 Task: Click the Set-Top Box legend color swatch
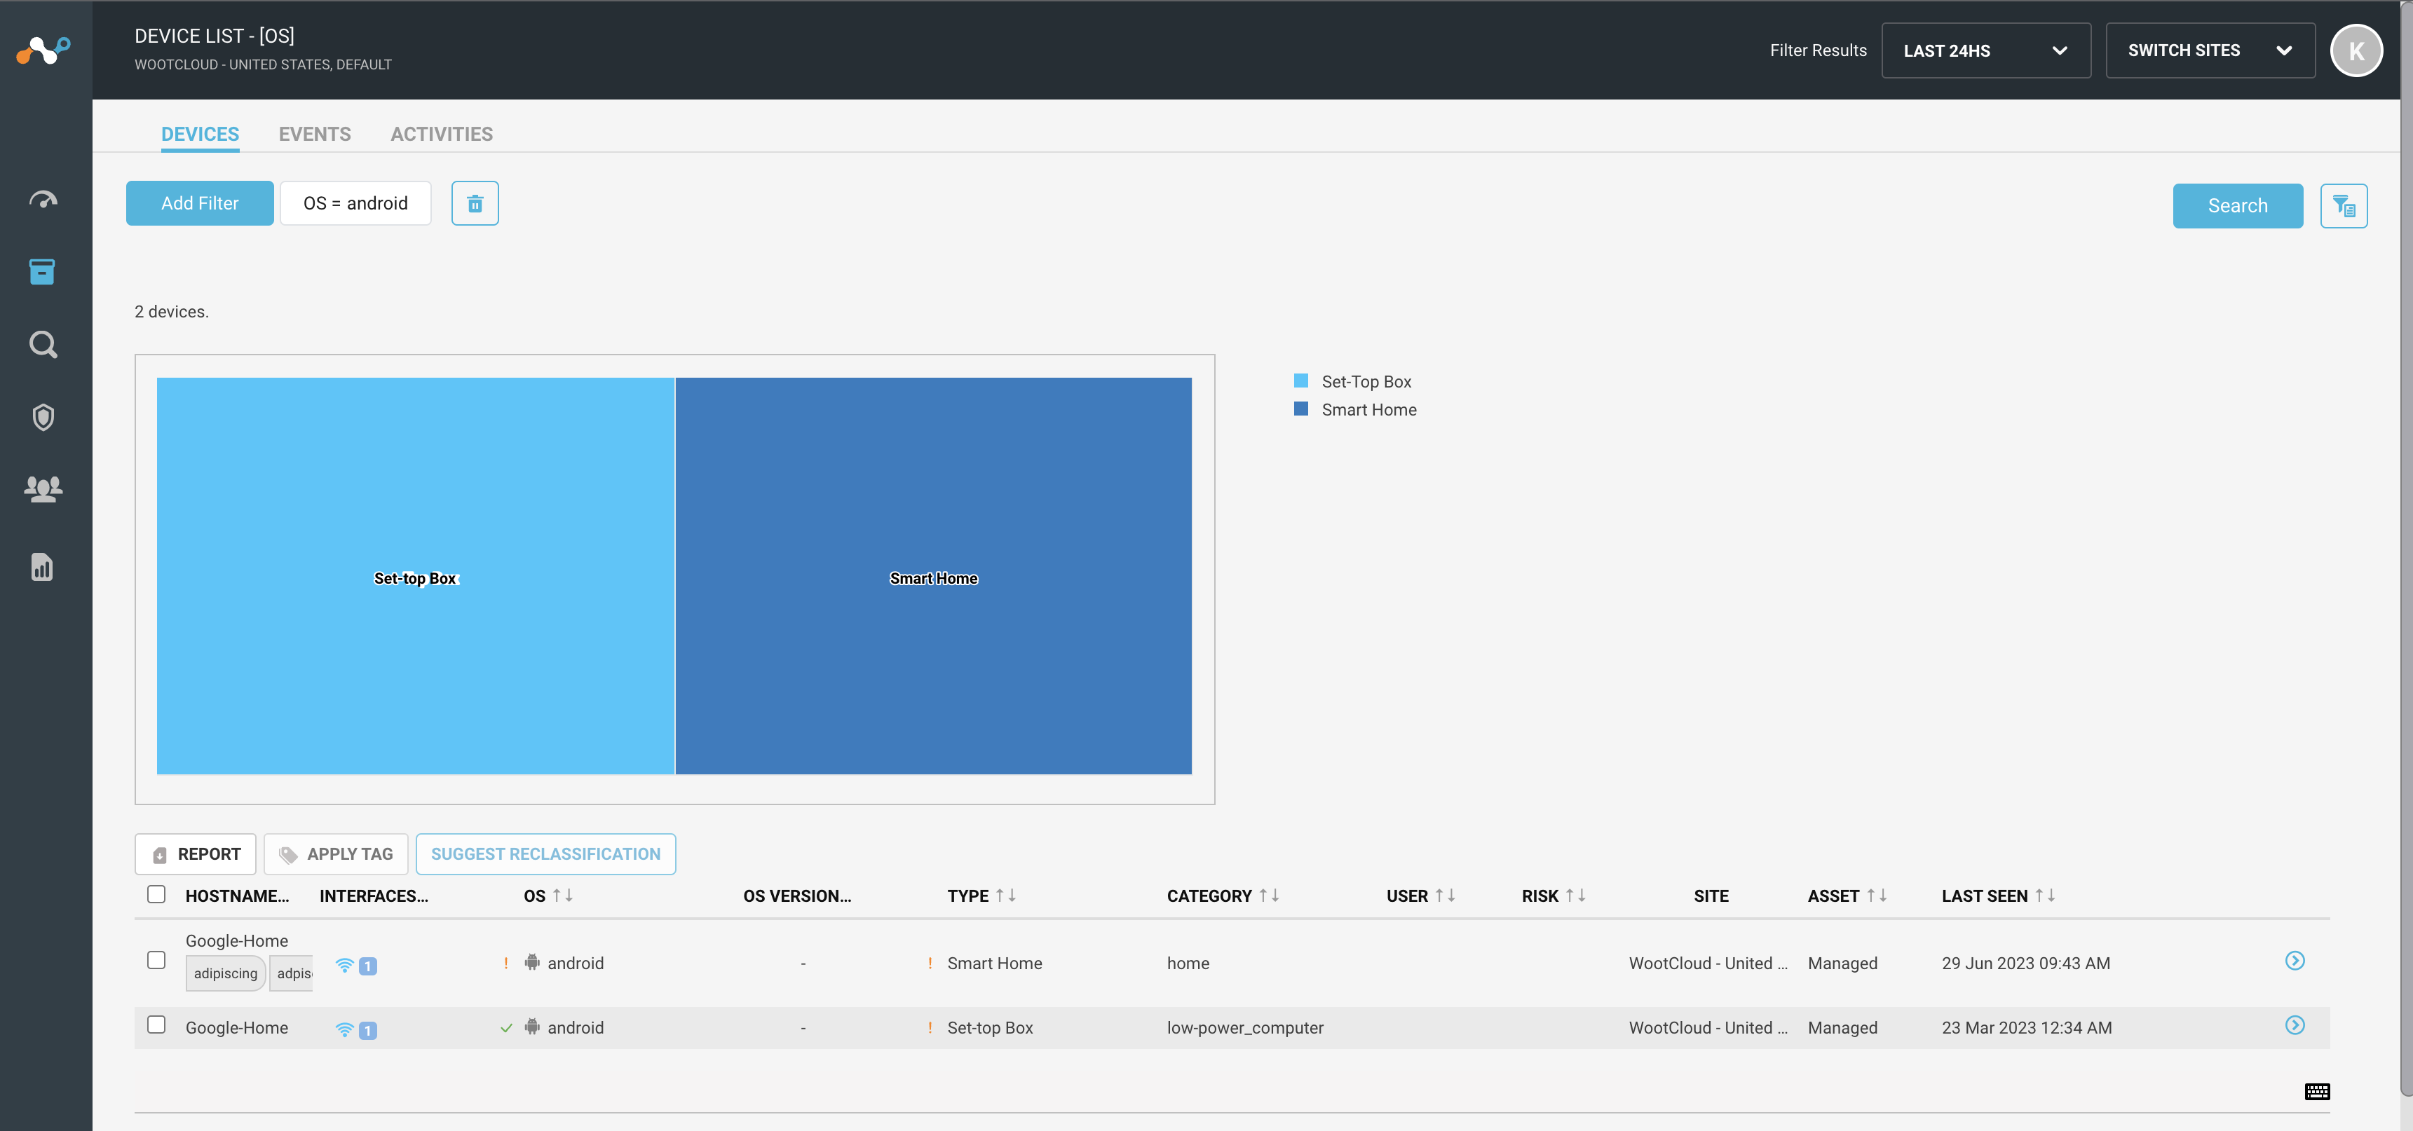(x=1300, y=381)
